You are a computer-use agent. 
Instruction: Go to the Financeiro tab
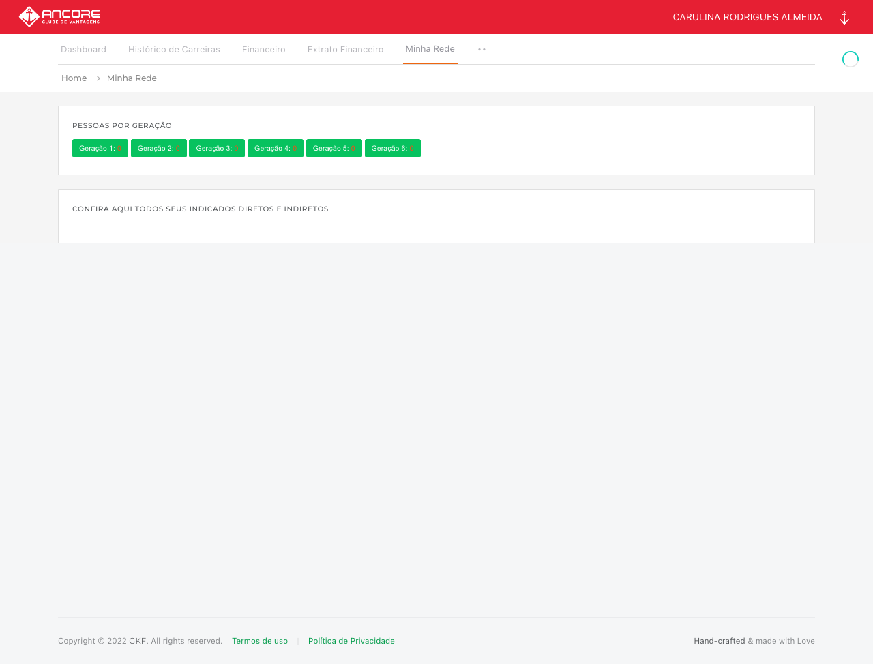(263, 50)
